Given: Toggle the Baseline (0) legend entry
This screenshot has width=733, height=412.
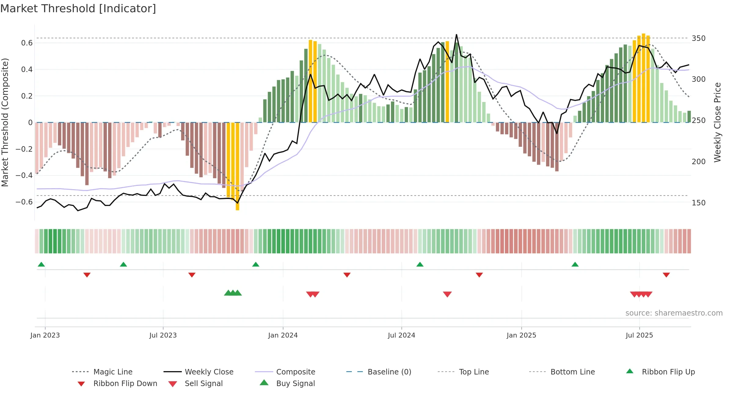Looking at the screenshot, I should pyautogui.click(x=379, y=372).
